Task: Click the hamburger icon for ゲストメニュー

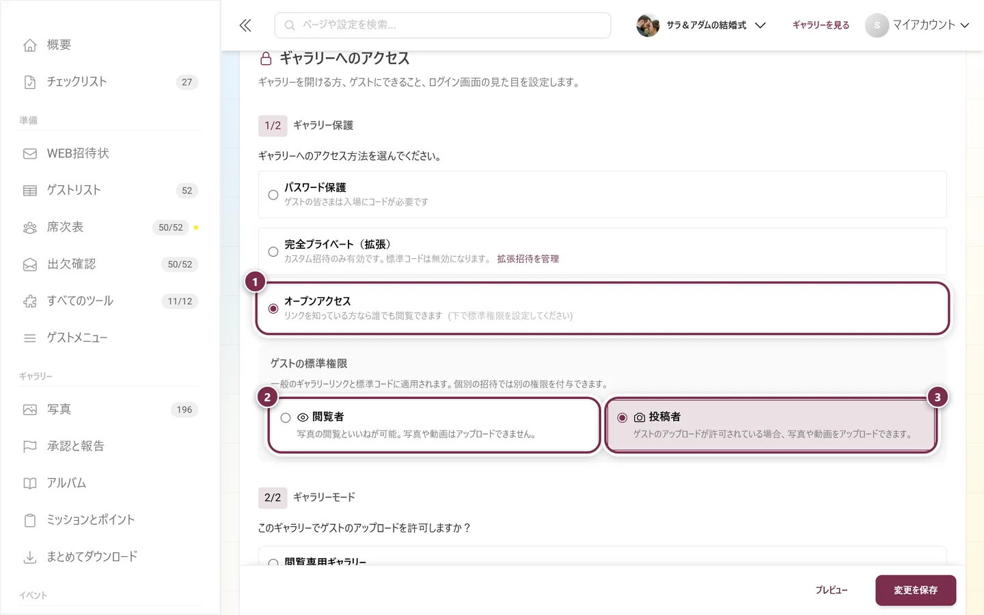Action: tap(30, 338)
